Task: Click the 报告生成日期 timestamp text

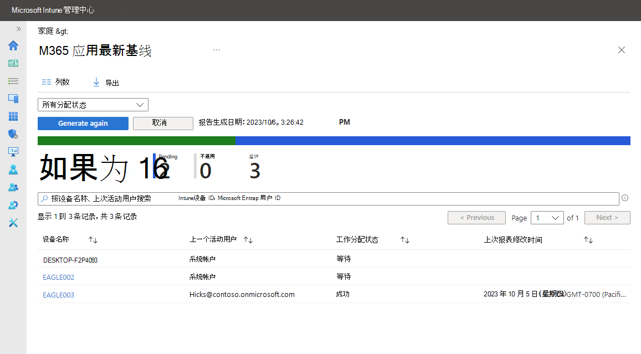Action: pyautogui.click(x=251, y=122)
